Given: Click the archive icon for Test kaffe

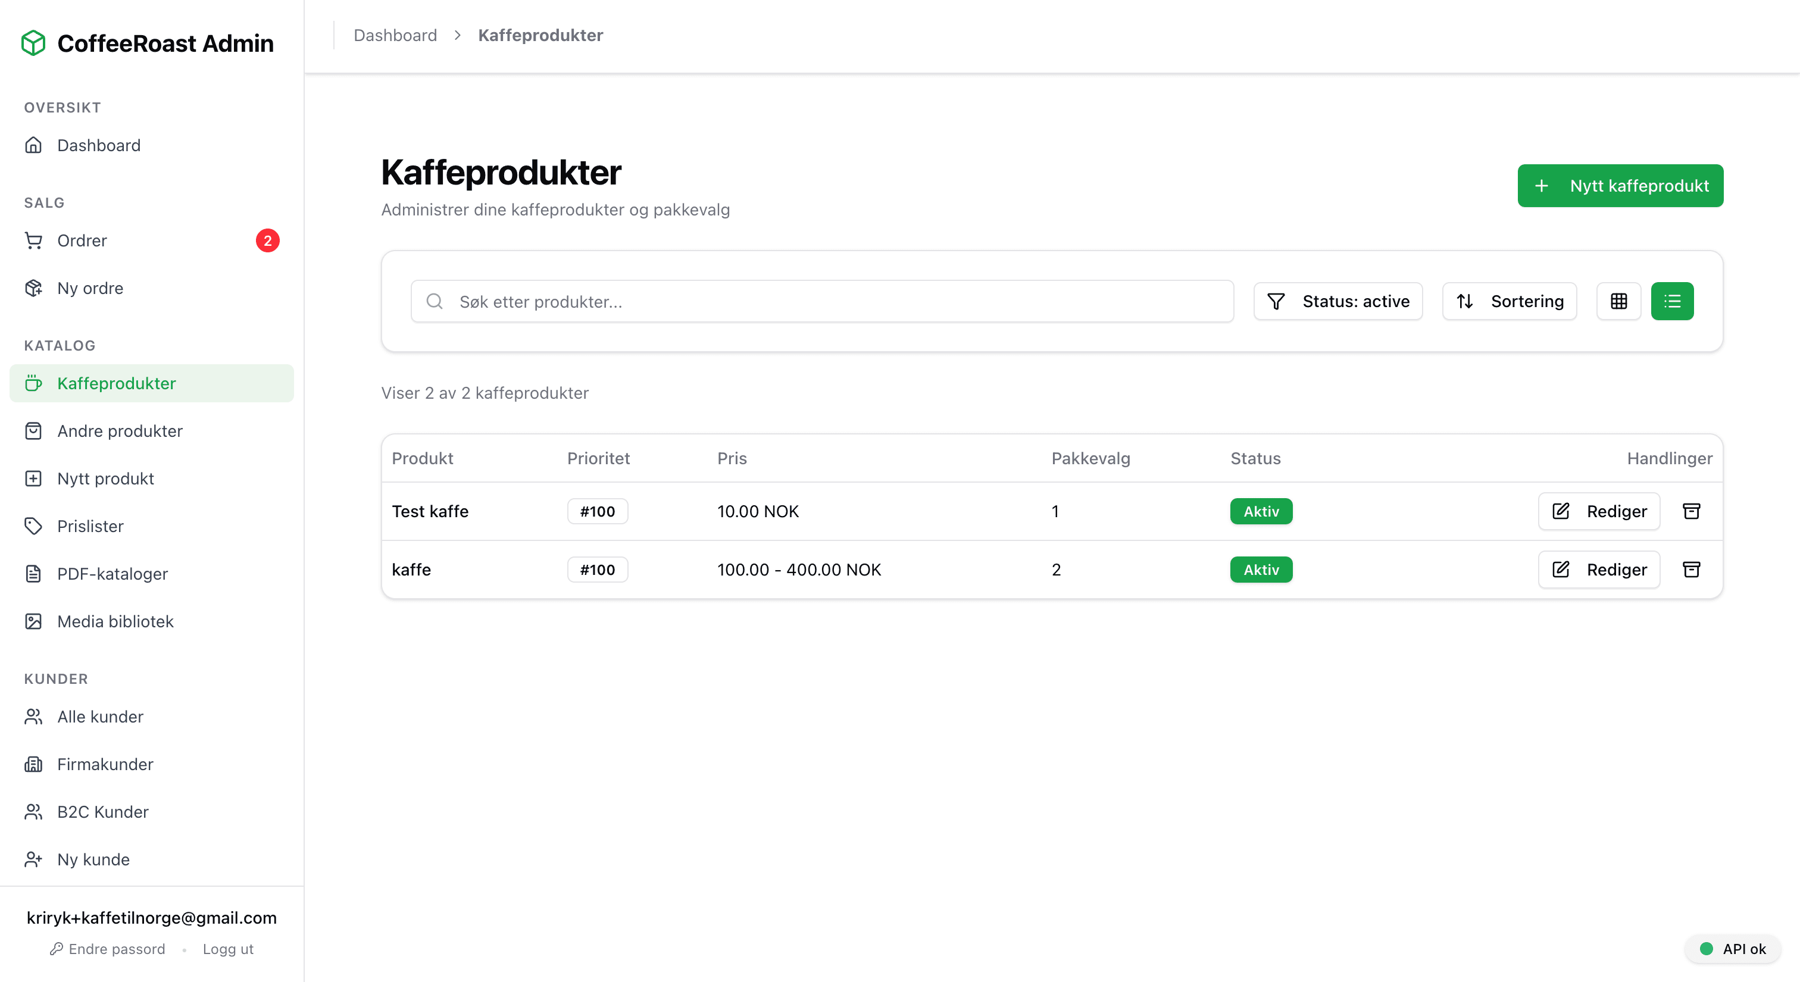Looking at the screenshot, I should click(x=1692, y=511).
